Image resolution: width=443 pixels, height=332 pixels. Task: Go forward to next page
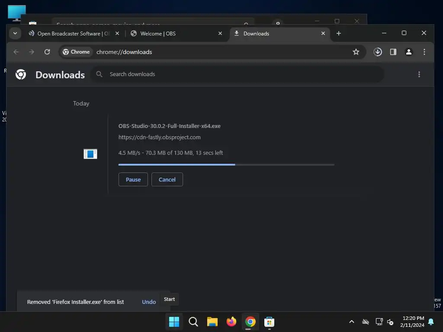coord(32,52)
